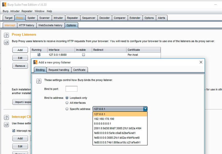Select the Request handling tab
This screenshot has width=222, height=154.
[59, 70]
